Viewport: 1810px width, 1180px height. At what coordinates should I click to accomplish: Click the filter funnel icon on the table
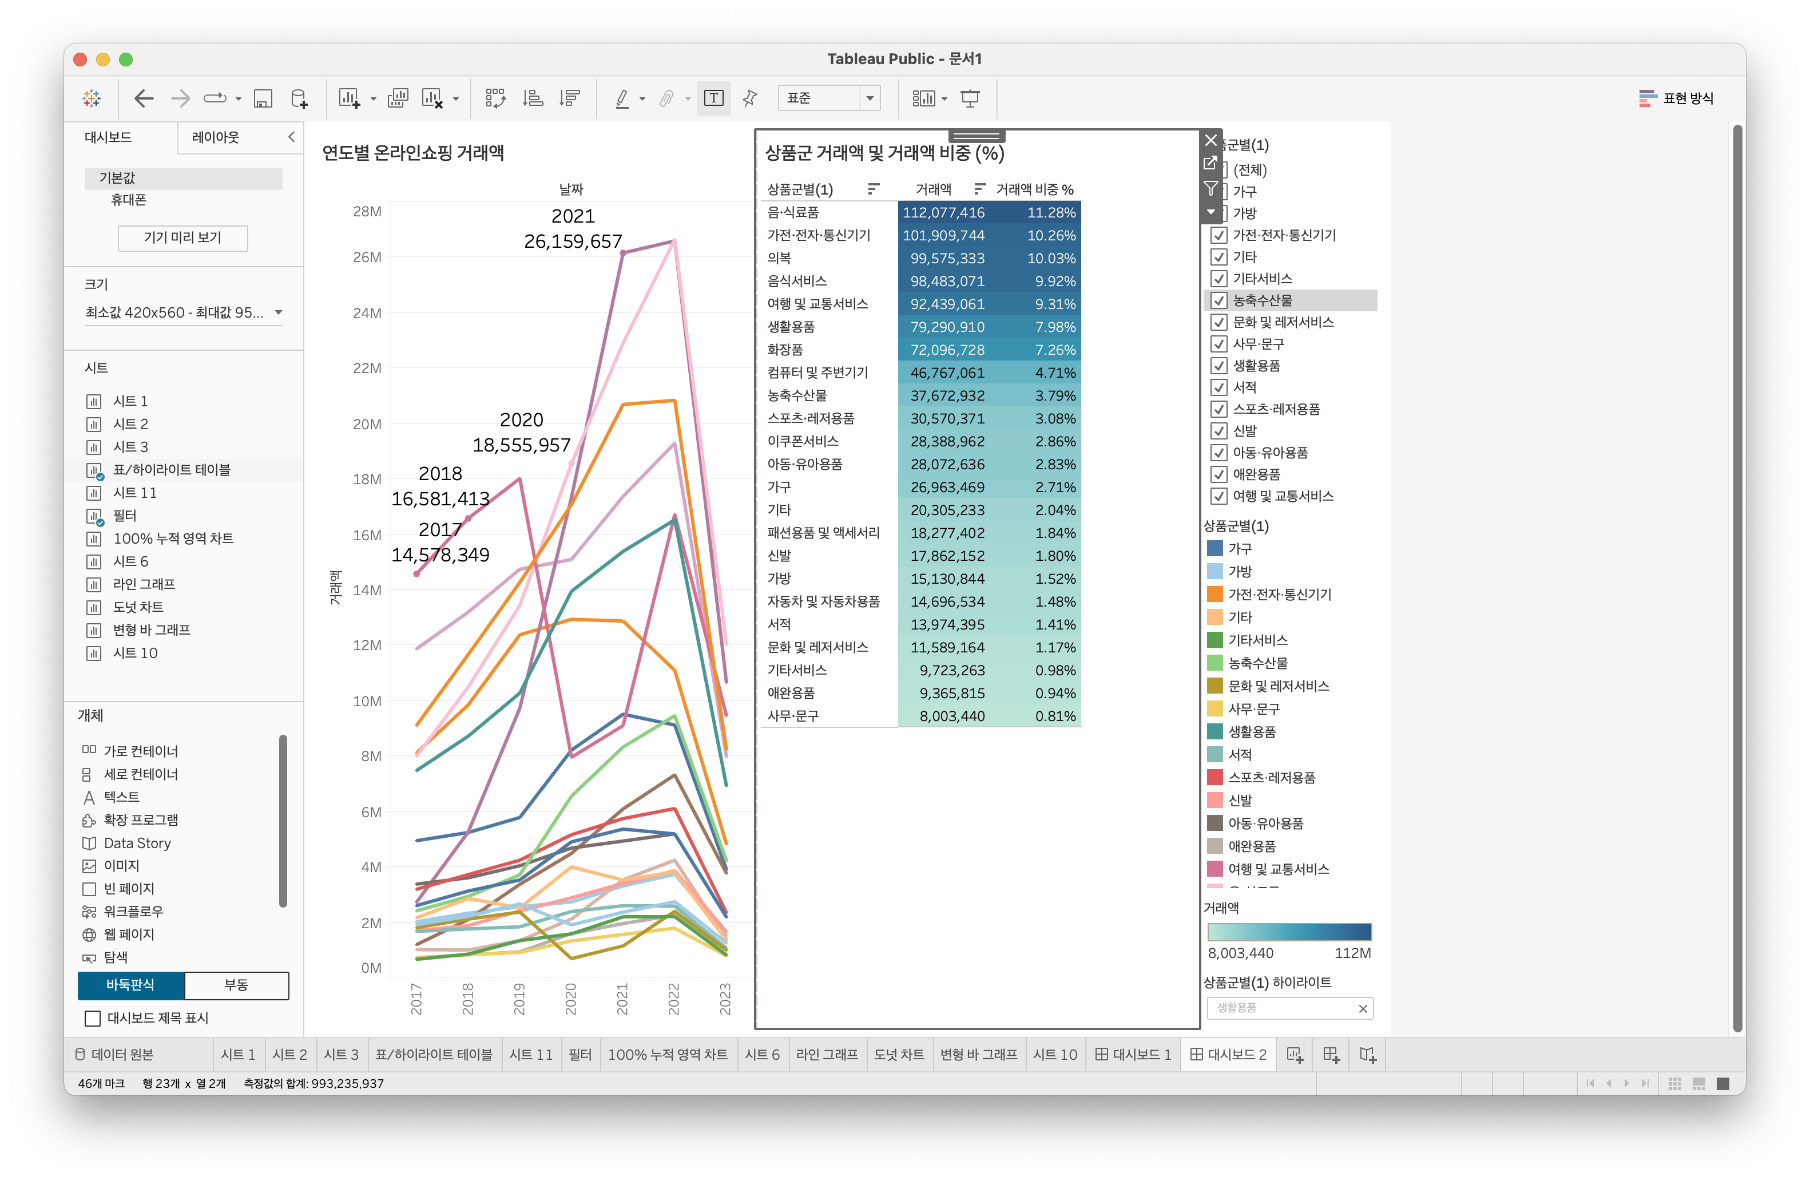tap(1210, 188)
